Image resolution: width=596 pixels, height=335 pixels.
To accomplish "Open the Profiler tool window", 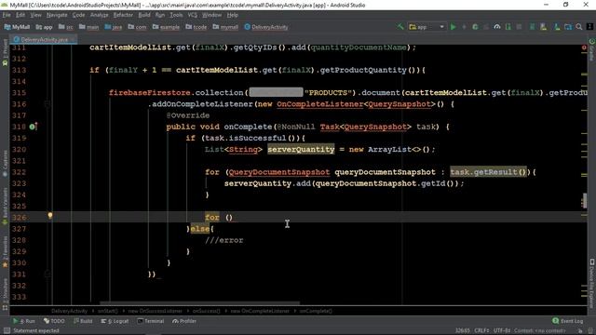I will (184, 321).
